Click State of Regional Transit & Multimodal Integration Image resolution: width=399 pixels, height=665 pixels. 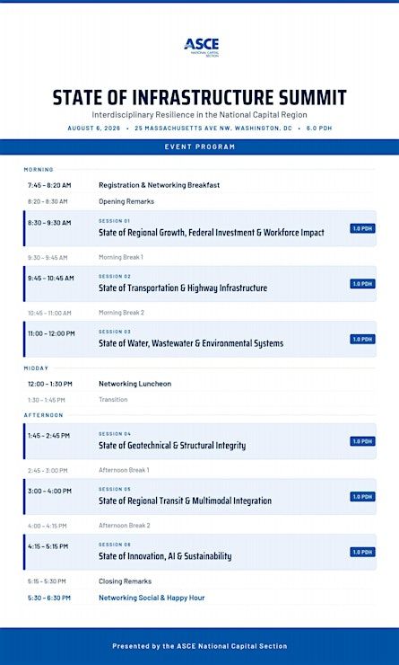pos(185,501)
